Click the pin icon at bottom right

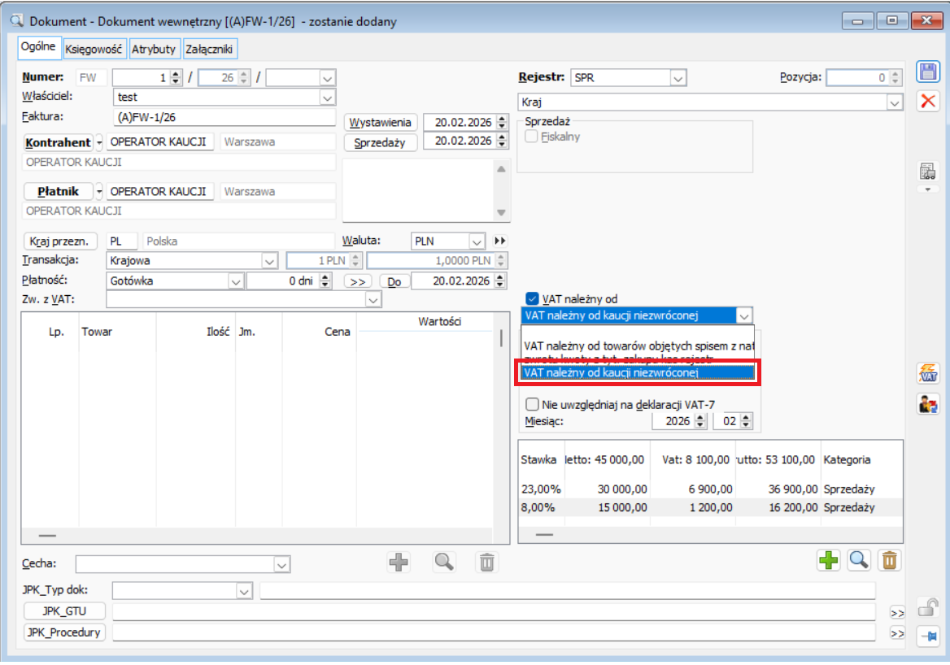click(927, 637)
